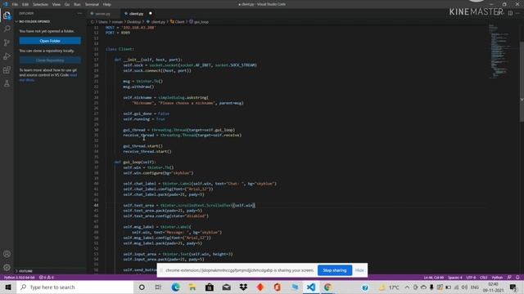
Task: Open the Search view in activity bar
Action: (x=7, y=29)
